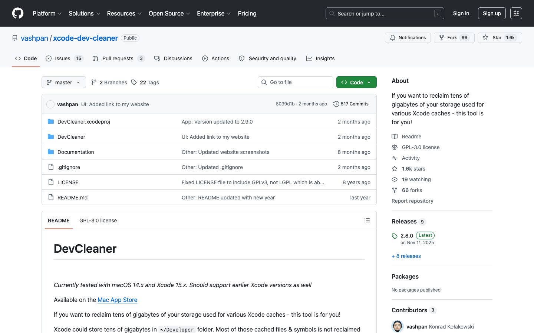Image resolution: width=534 pixels, height=333 pixels.
Task: Open the 22 Tags link
Action: click(145, 83)
